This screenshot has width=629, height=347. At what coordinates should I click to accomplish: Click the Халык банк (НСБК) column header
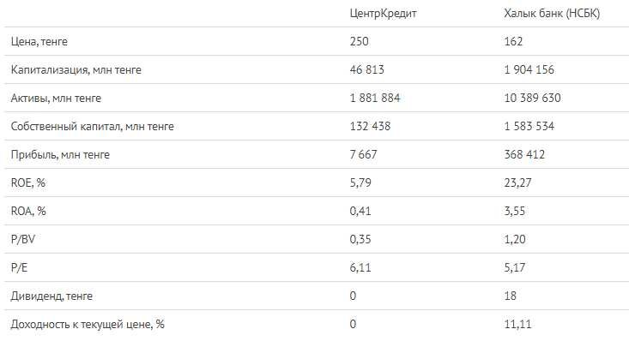[x=552, y=14]
